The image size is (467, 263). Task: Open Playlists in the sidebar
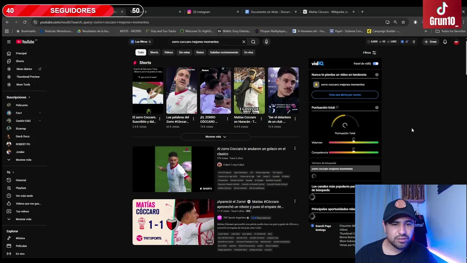(21, 188)
